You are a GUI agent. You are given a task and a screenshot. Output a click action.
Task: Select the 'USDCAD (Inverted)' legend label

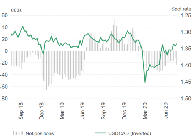click(129, 133)
